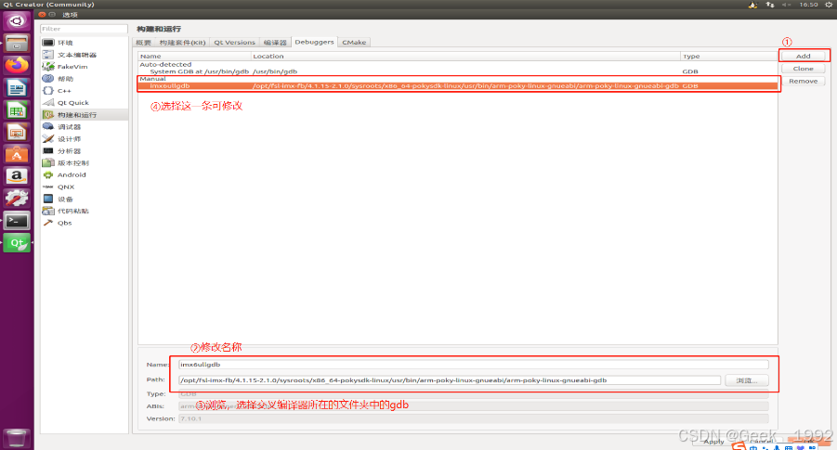Switch to the Debuggers tab
837x450 pixels.
(314, 42)
